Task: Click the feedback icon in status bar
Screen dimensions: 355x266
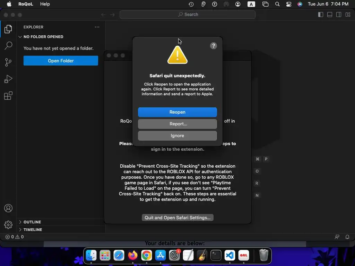Action: [x=337, y=237]
